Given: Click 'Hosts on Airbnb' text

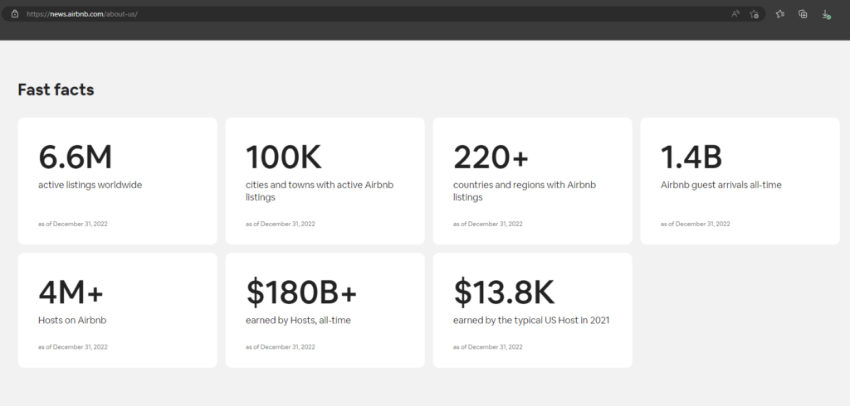Looking at the screenshot, I should (x=72, y=320).
